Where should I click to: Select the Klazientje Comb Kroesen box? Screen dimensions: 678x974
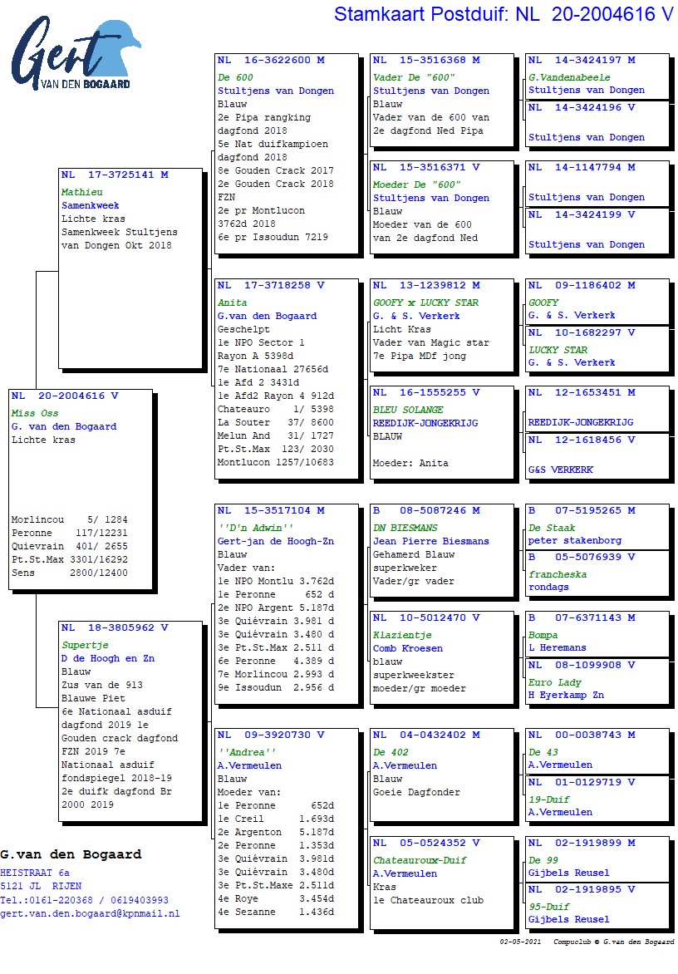point(441,657)
